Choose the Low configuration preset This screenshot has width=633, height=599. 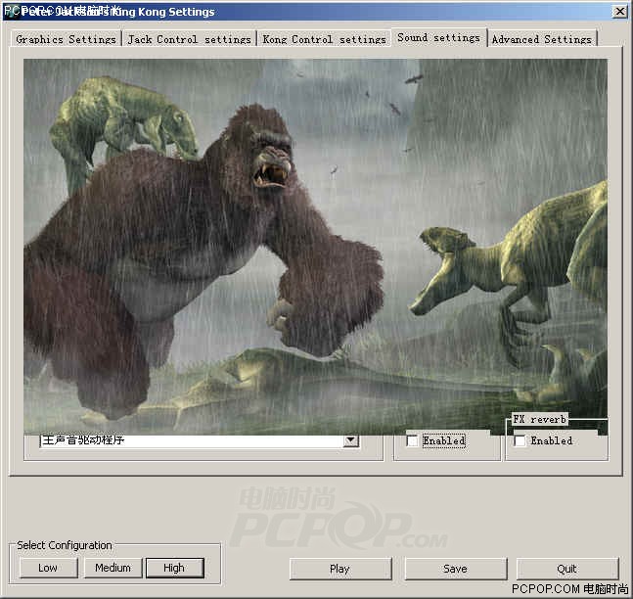pyautogui.click(x=48, y=568)
